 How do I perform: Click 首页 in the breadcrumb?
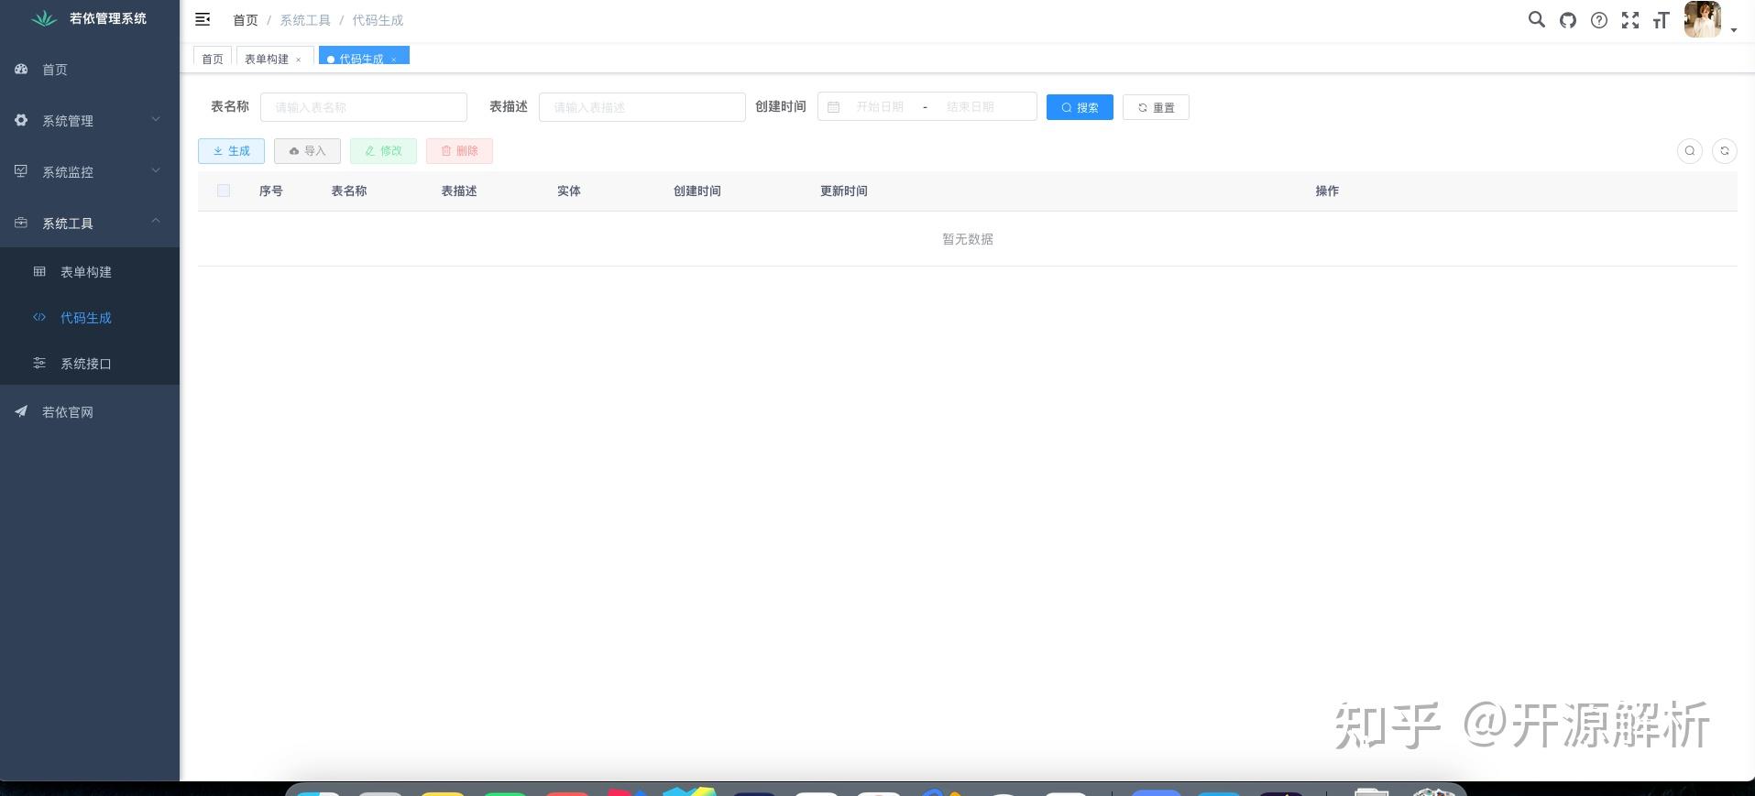tap(246, 20)
